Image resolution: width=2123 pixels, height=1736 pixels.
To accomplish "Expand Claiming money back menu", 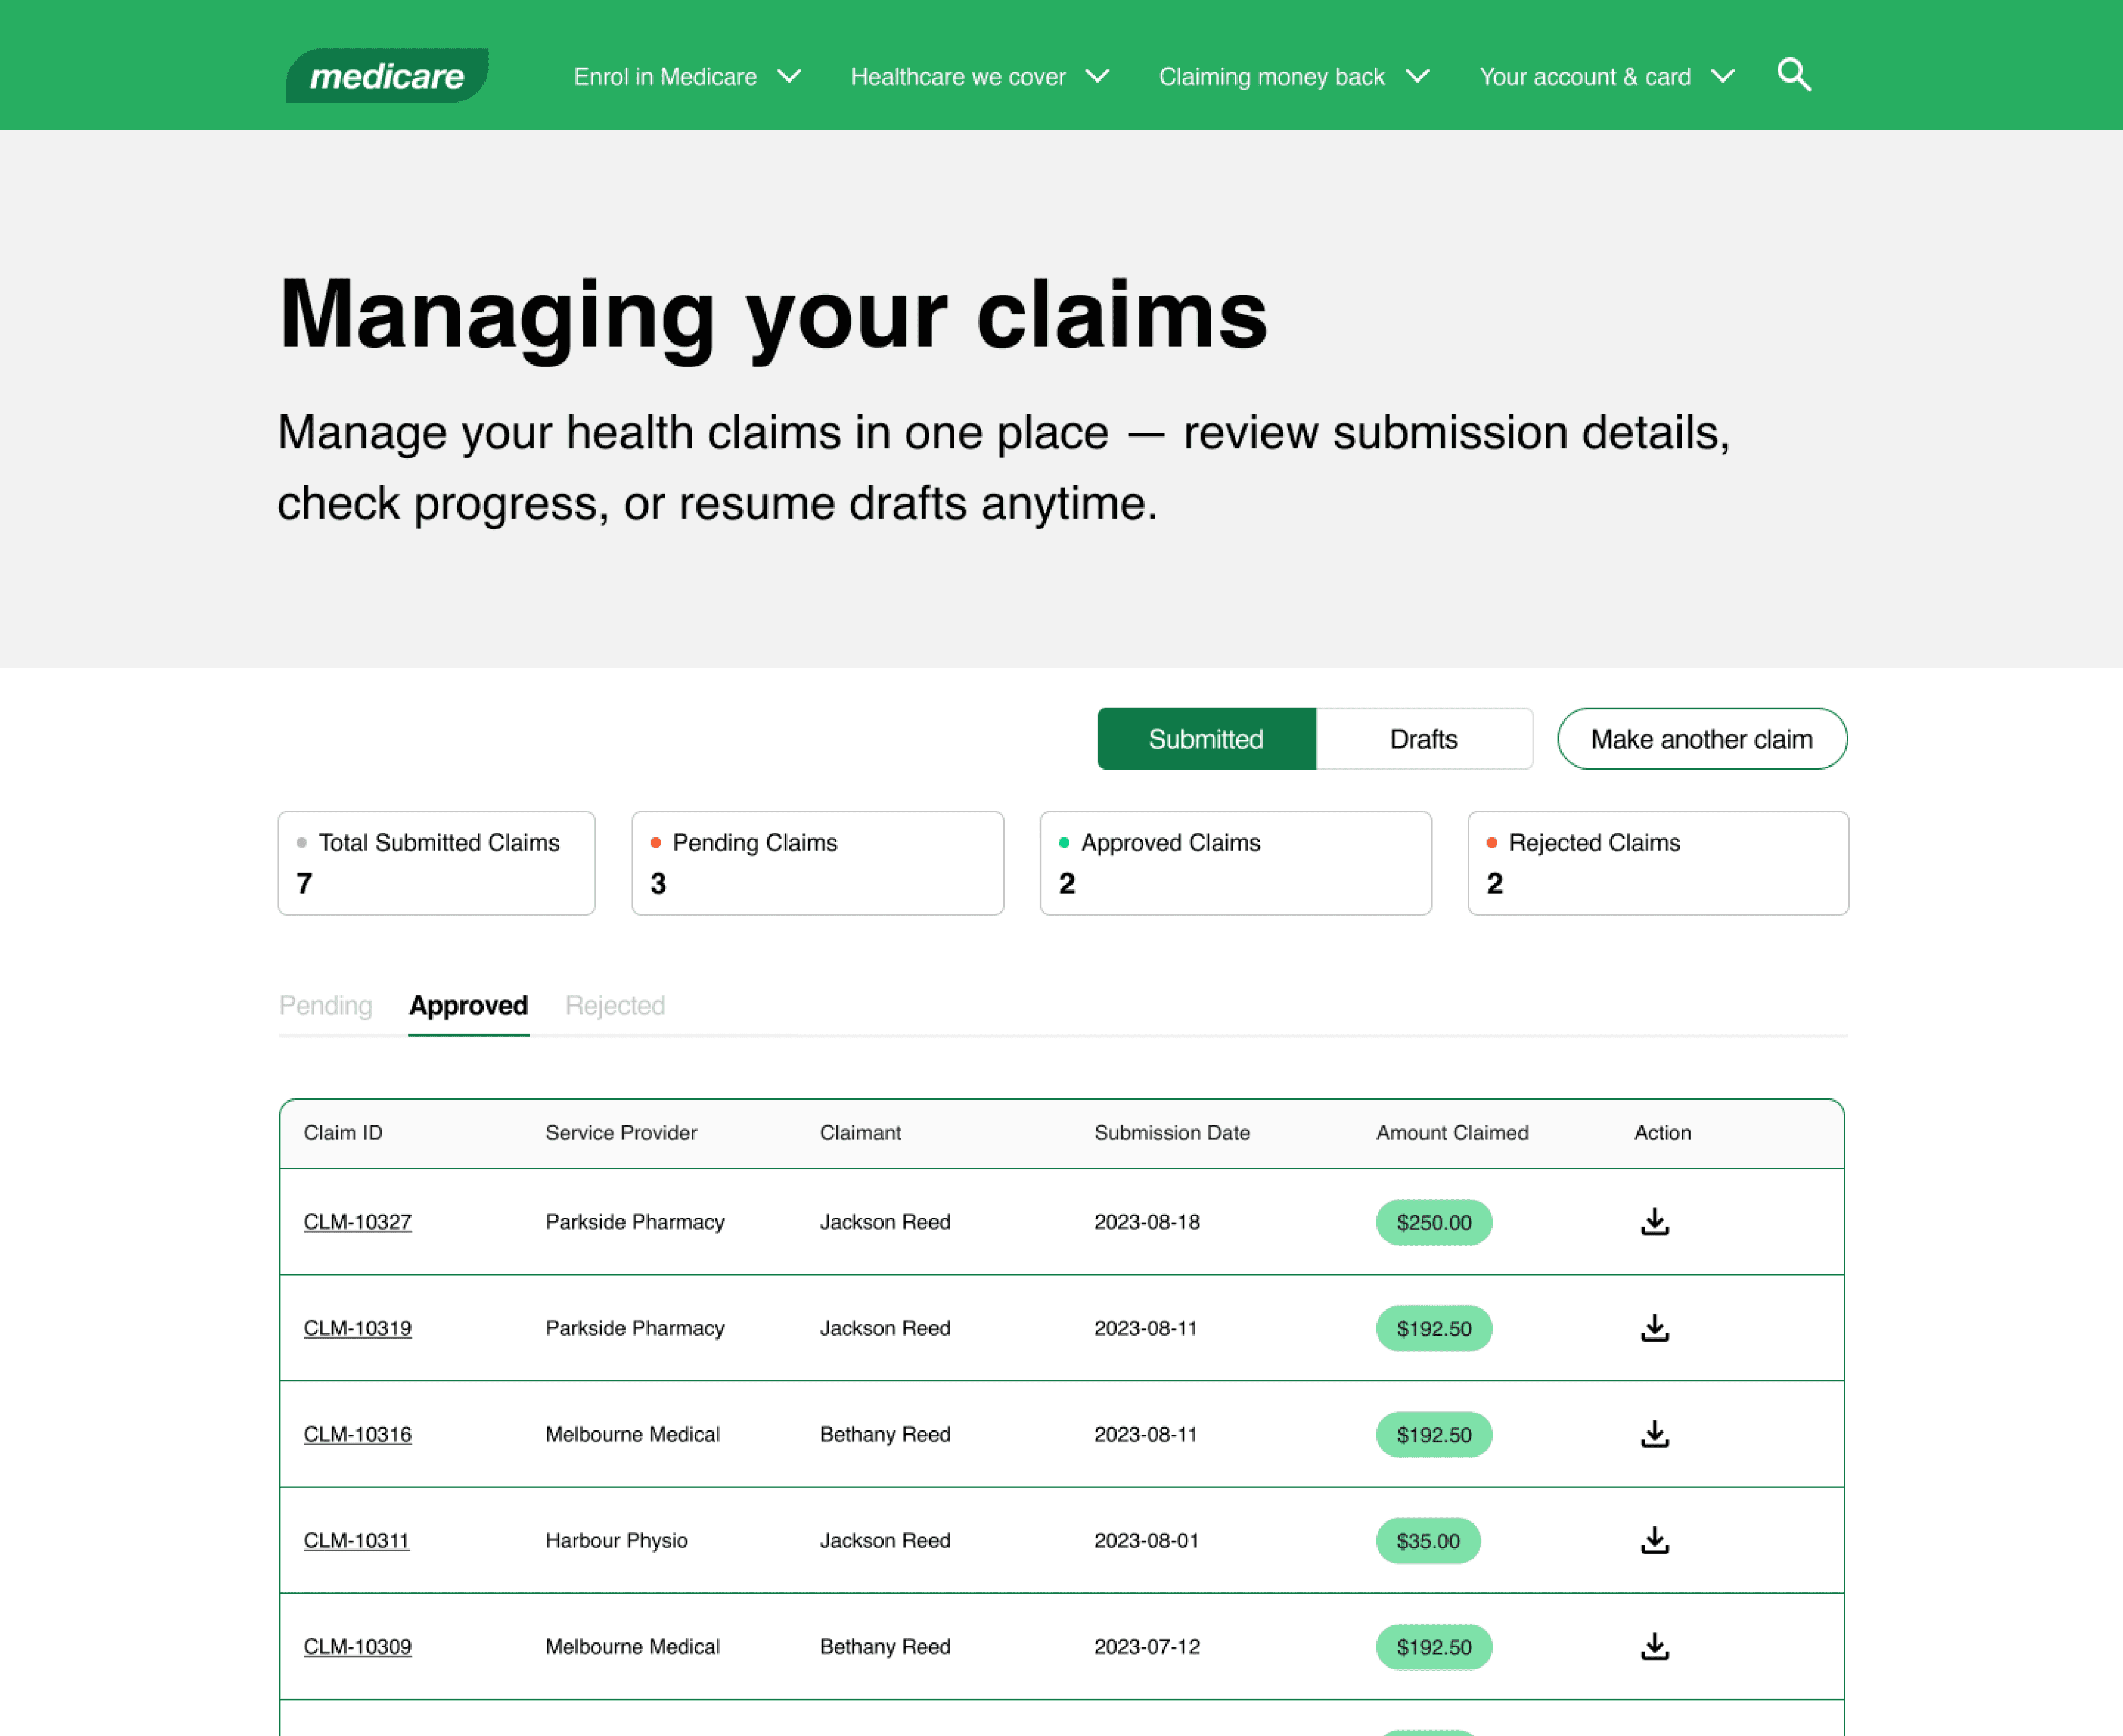I will 1294,77.
